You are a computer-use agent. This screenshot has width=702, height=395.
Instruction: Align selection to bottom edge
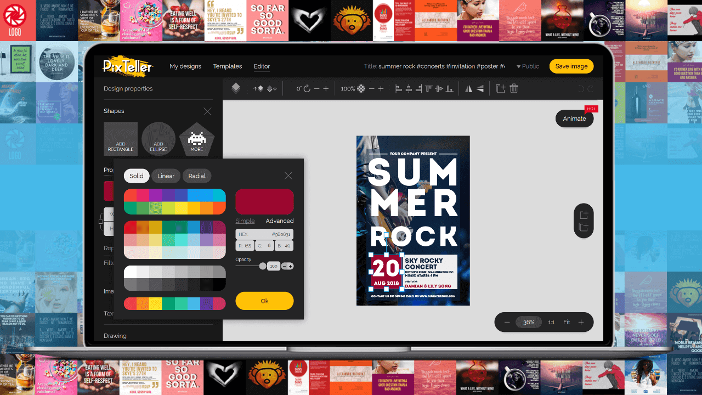click(449, 88)
